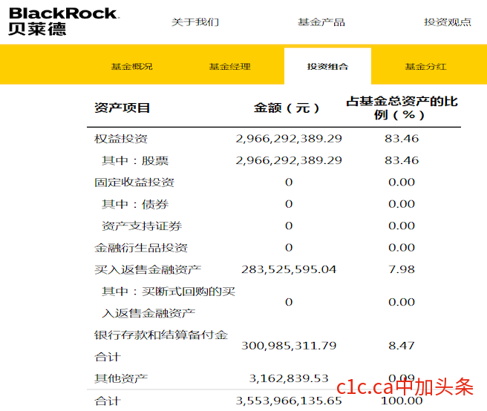Switch to the 基金经理 tab
The image size is (487, 411).
pos(229,67)
